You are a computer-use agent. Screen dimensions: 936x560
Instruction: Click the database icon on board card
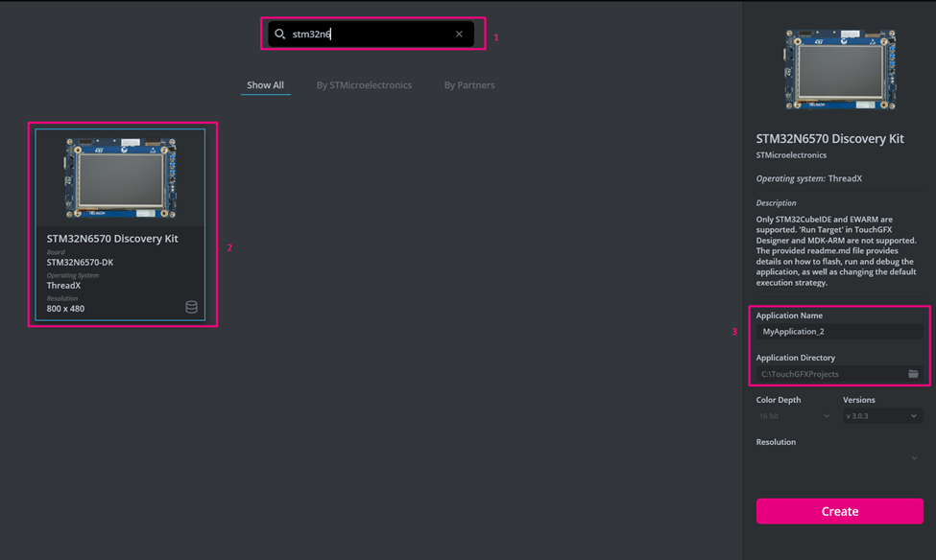[191, 307]
